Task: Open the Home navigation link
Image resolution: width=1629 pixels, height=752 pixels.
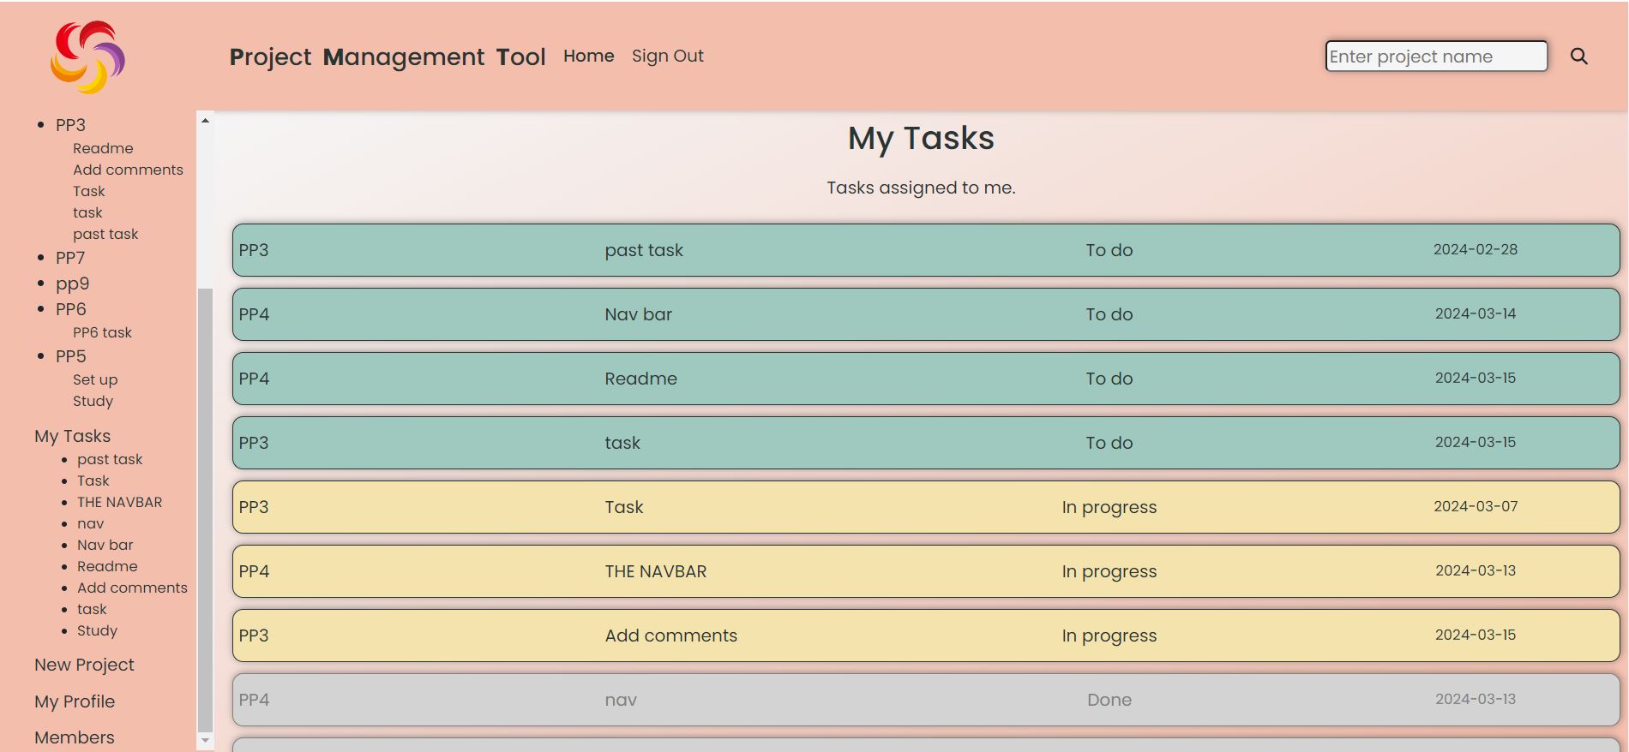Action: pyautogui.click(x=588, y=56)
